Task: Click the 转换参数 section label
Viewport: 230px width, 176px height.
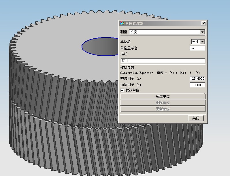Action: [x=127, y=68]
